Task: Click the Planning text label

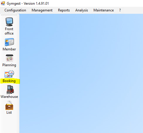Action: pos(9,65)
